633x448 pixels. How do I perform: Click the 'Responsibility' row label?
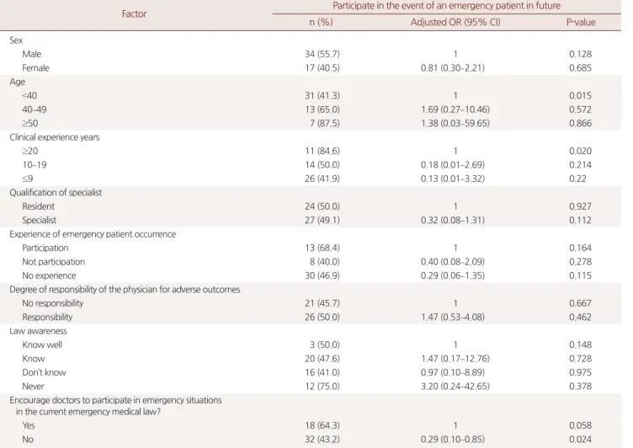click(x=47, y=317)
